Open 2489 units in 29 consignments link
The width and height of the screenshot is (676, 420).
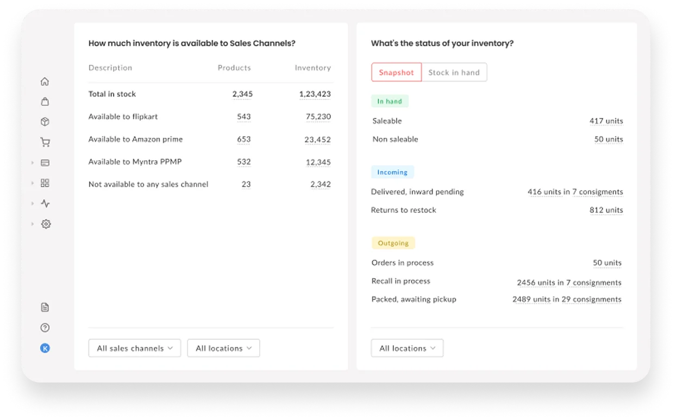tap(567, 299)
